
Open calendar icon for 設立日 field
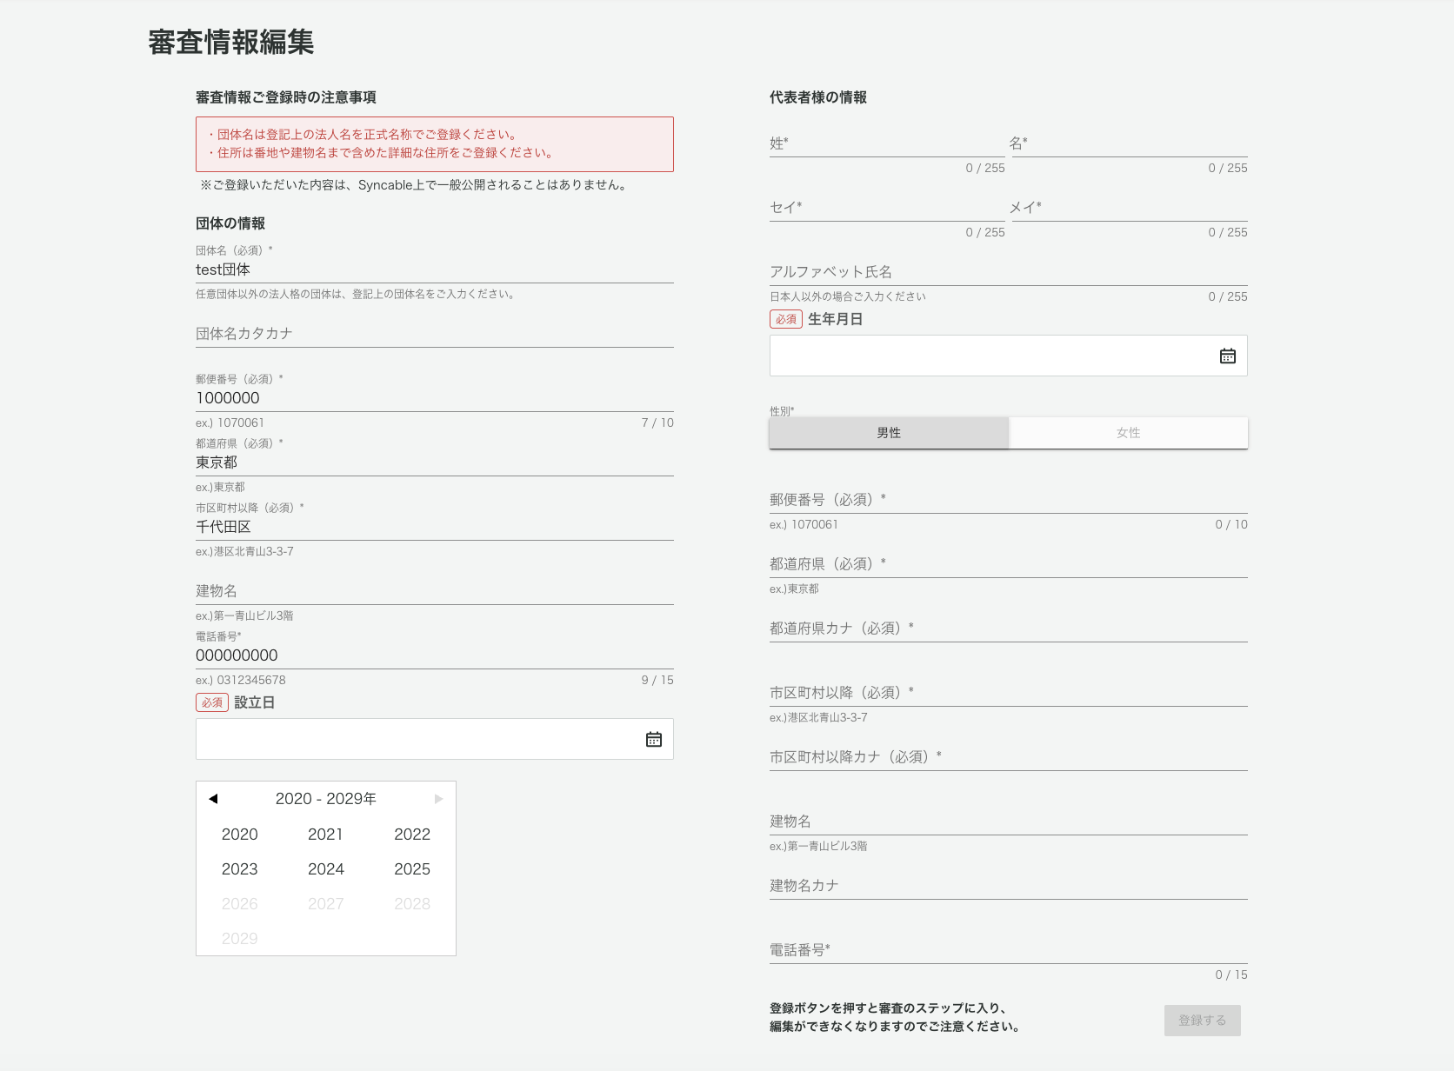click(x=654, y=739)
